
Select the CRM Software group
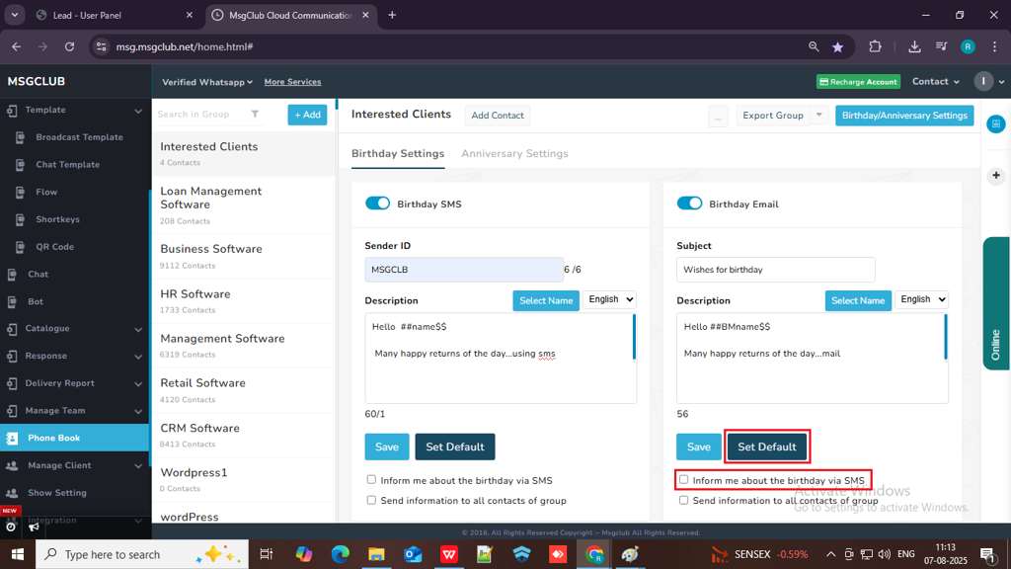click(x=244, y=436)
